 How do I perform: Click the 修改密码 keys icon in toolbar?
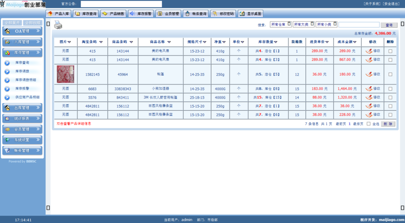pyautogui.click(x=215, y=13)
